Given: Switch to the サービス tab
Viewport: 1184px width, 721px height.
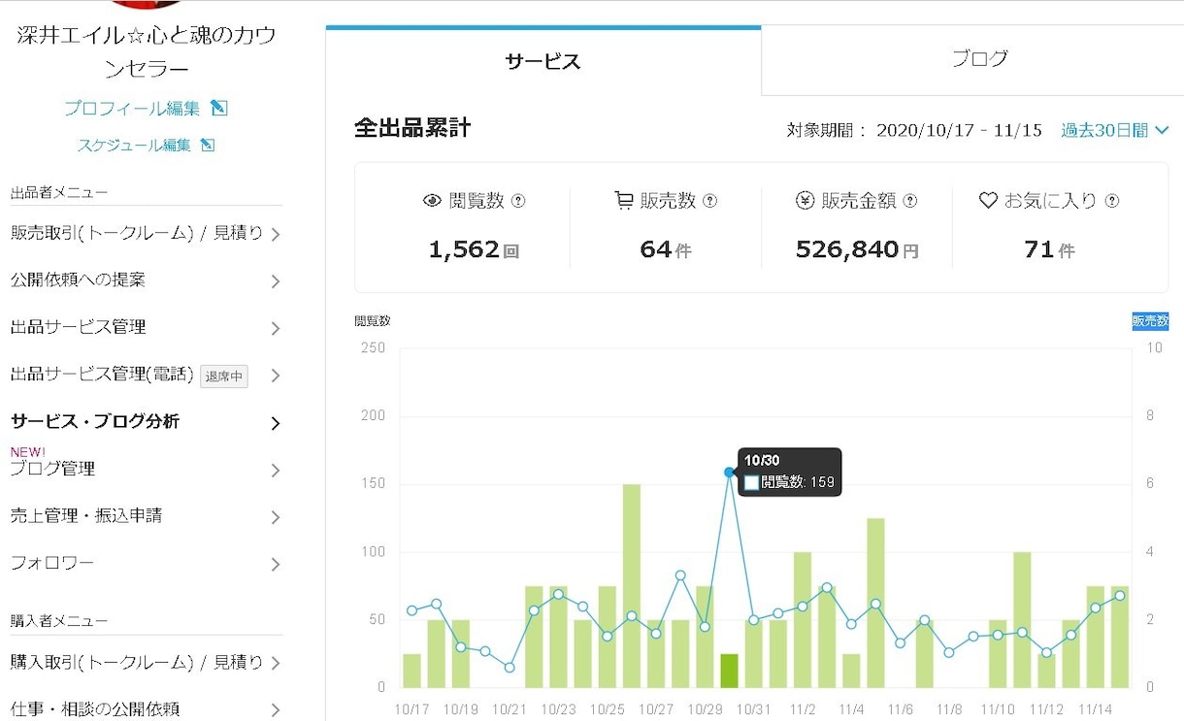Looking at the screenshot, I should (543, 61).
